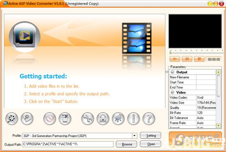Open the About info icon
This screenshot has width=226, height=152.
(x=134, y=118)
